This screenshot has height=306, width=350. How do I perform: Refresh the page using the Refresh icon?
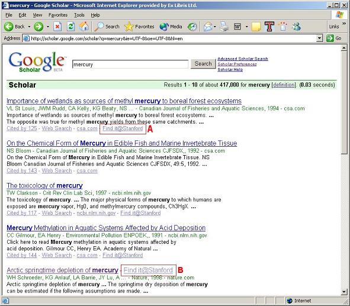(x=70, y=27)
